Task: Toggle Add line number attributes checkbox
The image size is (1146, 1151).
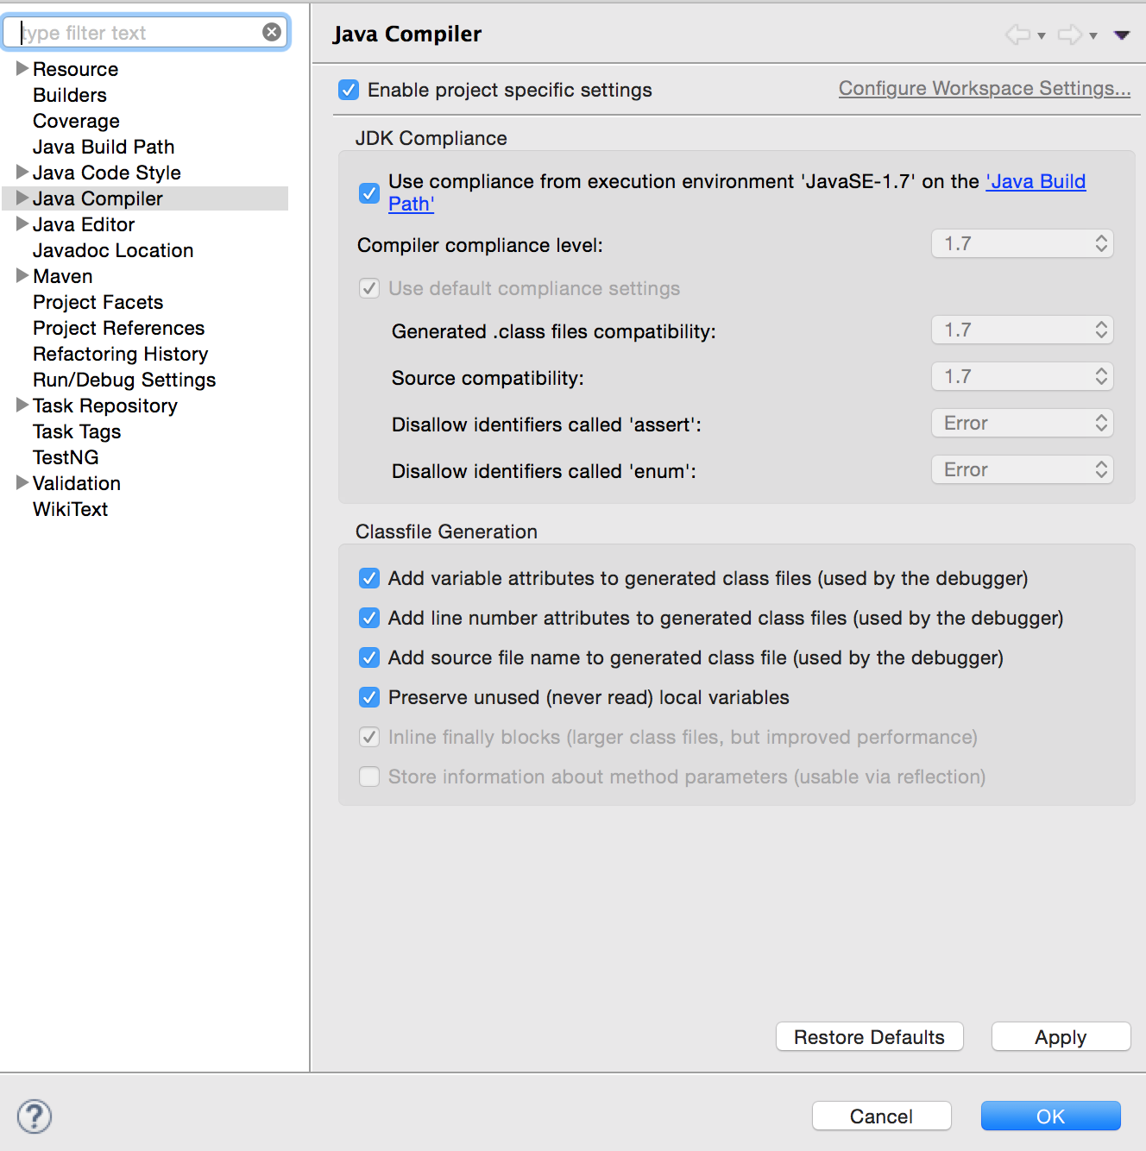Action: (x=369, y=618)
